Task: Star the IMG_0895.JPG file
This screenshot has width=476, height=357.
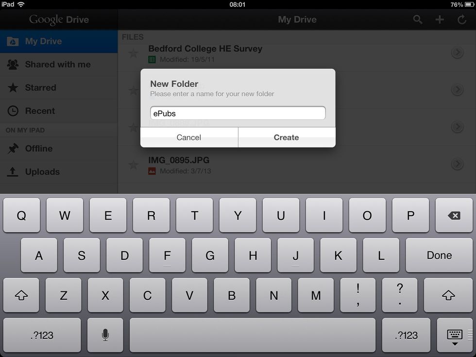Action: click(x=133, y=165)
